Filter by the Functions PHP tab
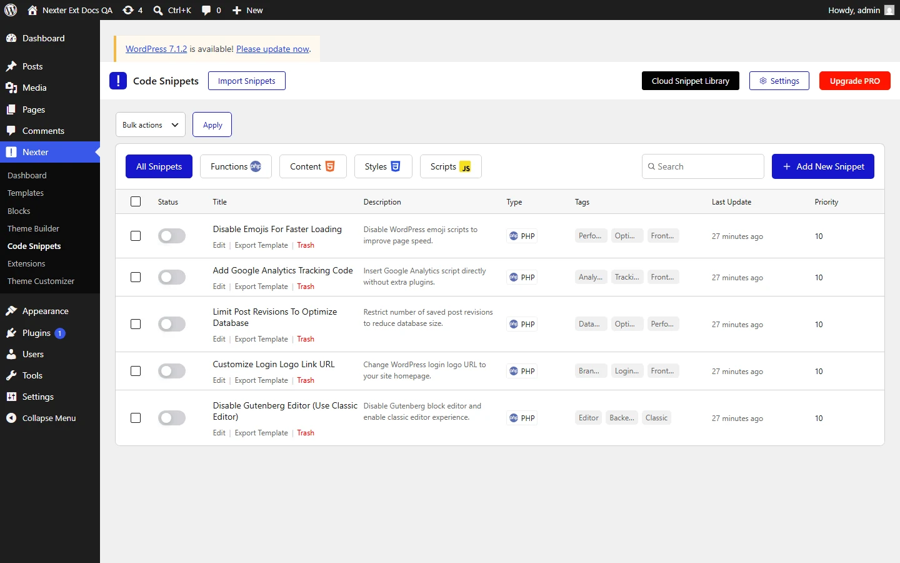The height and width of the screenshot is (563, 900). 236,166
